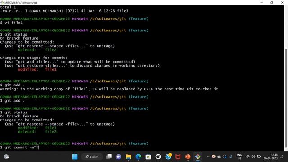Open the clock and date 06-01-2023
The image size is (288, 162).
click(x=270, y=157)
